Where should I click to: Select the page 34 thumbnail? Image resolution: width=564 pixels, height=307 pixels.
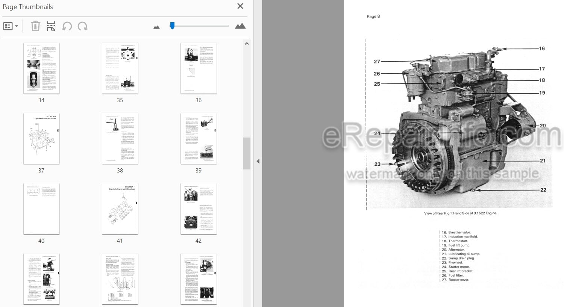(x=41, y=68)
